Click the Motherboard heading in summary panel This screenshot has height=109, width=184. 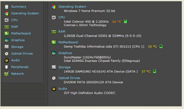coord(68,42)
